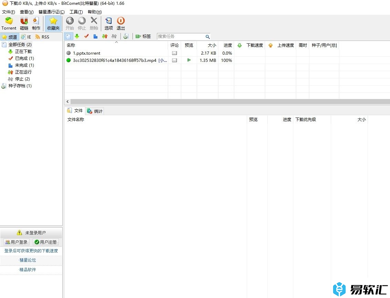This screenshot has height=298, width=390.
Task: Click the delete (删除) X button
Action: tap(94, 24)
